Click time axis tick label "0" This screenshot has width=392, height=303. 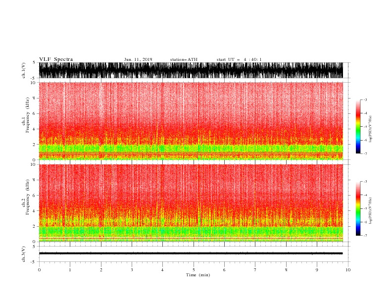39,270
